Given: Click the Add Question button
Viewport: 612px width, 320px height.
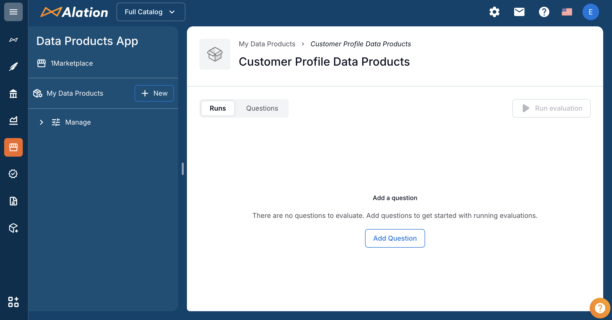Looking at the screenshot, I should pyautogui.click(x=395, y=238).
